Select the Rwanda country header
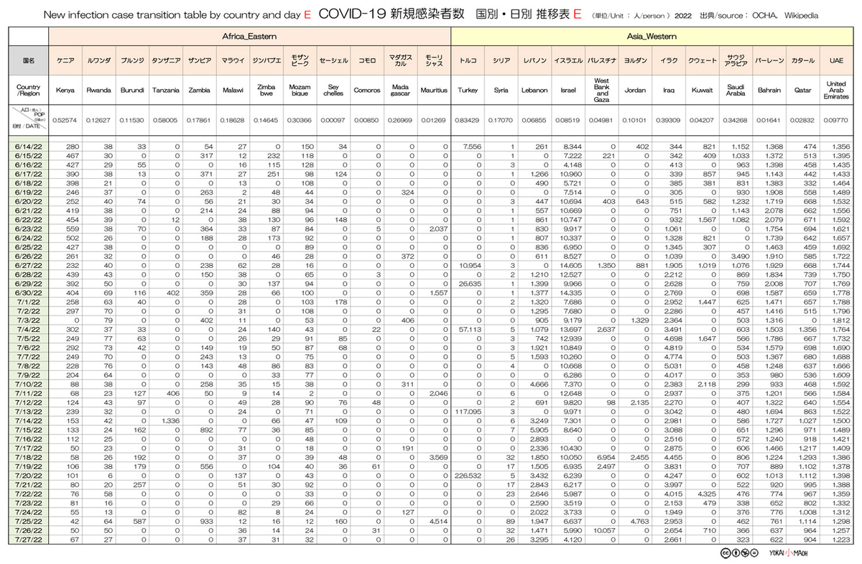 coord(98,91)
